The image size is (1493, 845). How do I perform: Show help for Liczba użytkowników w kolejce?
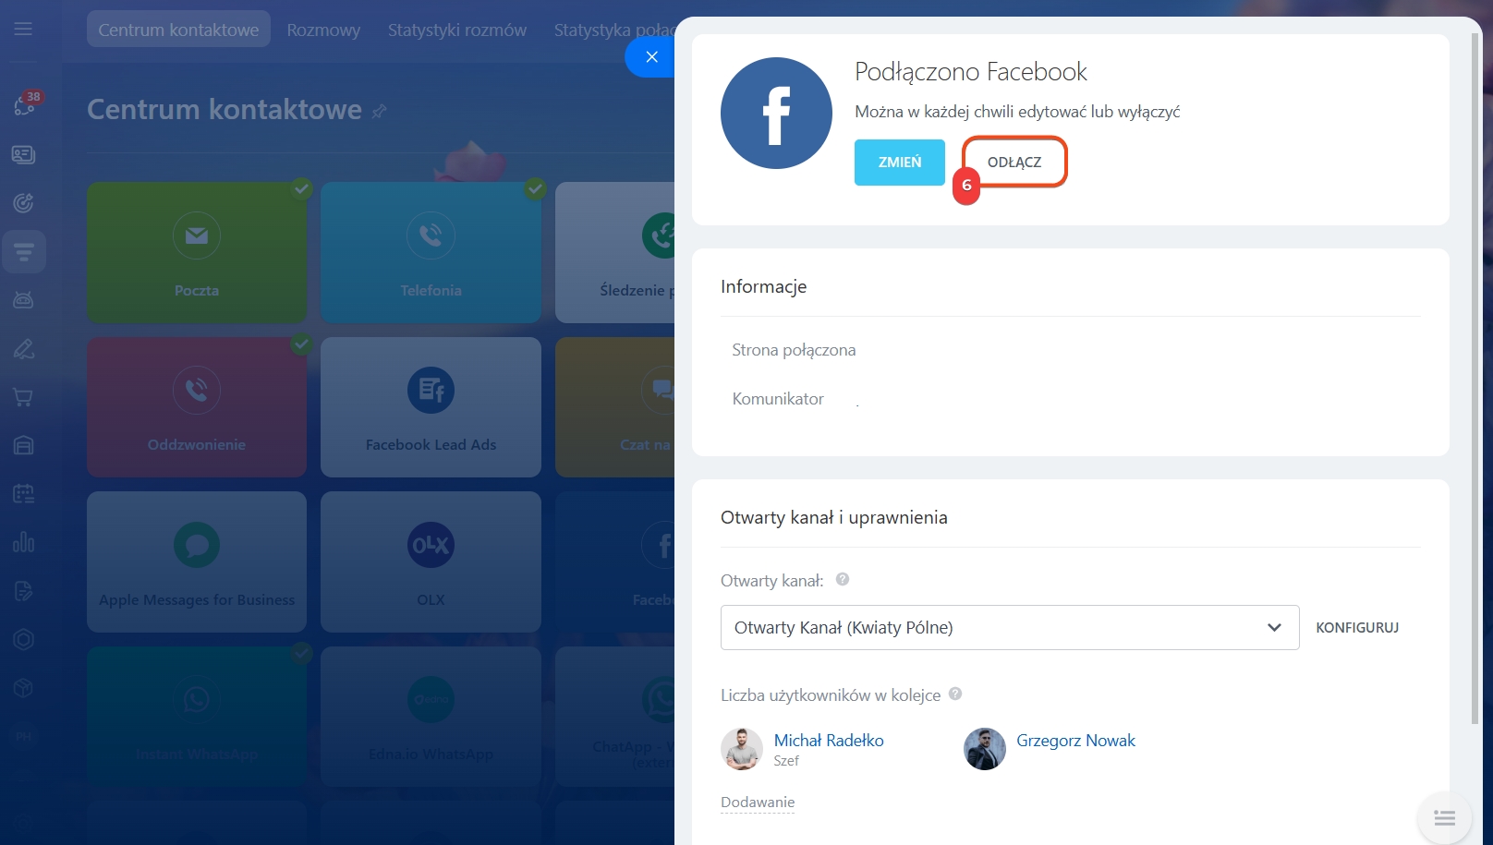point(955,694)
